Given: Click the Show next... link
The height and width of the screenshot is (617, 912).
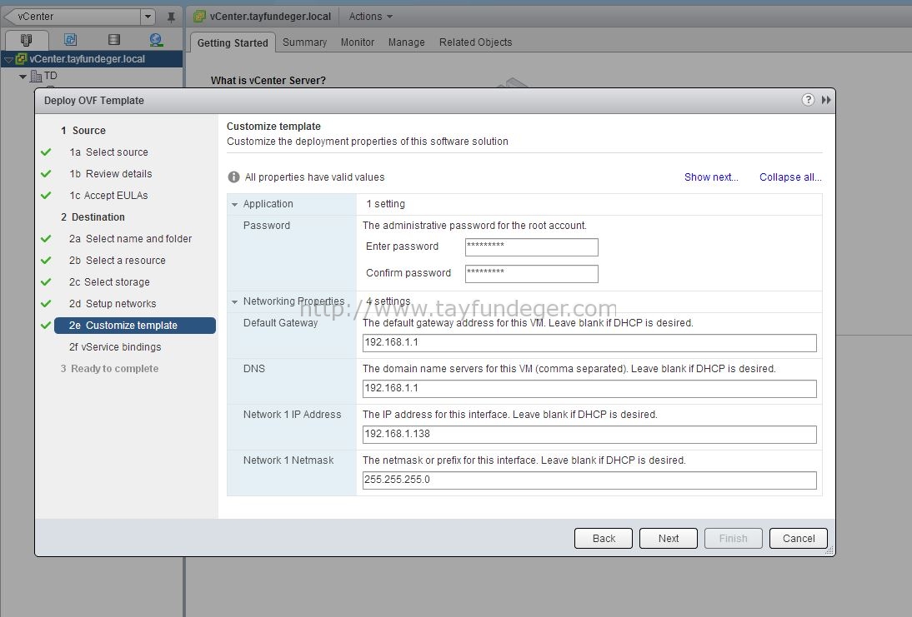Looking at the screenshot, I should (711, 177).
